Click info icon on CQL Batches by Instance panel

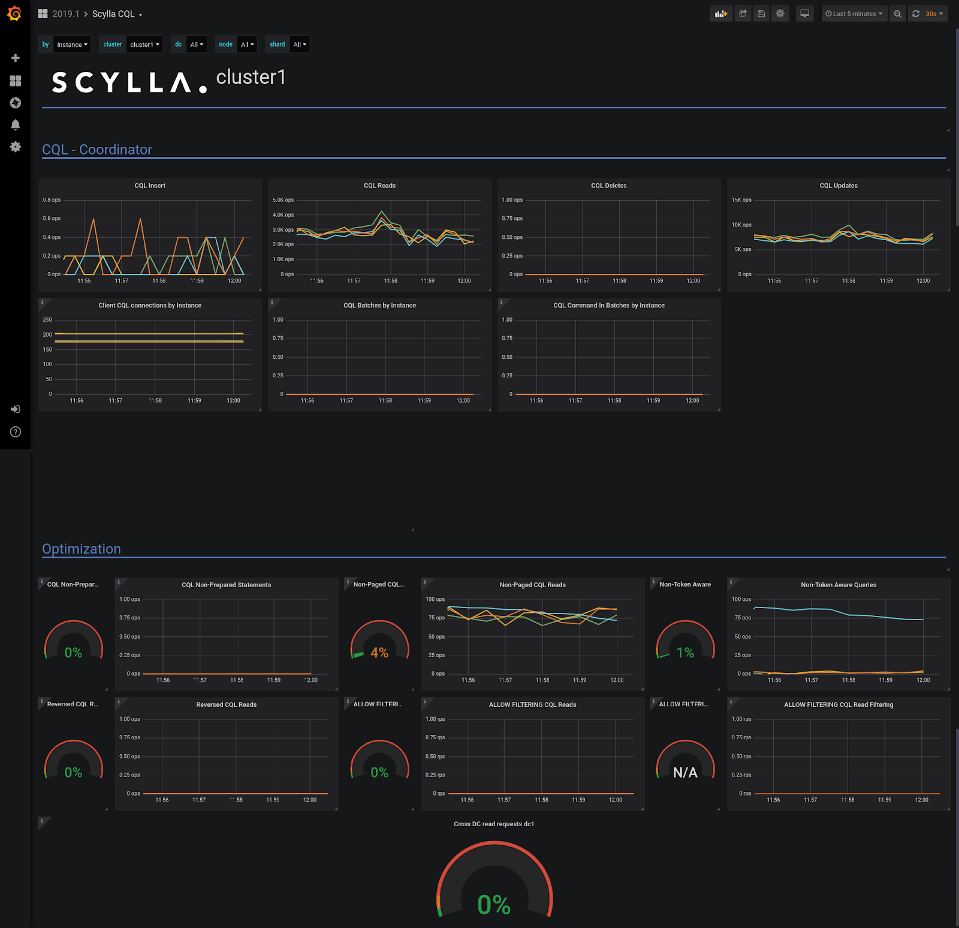click(272, 303)
